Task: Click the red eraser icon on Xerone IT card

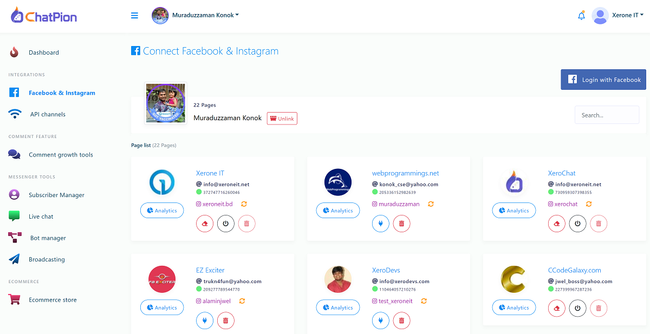Action: click(x=205, y=224)
